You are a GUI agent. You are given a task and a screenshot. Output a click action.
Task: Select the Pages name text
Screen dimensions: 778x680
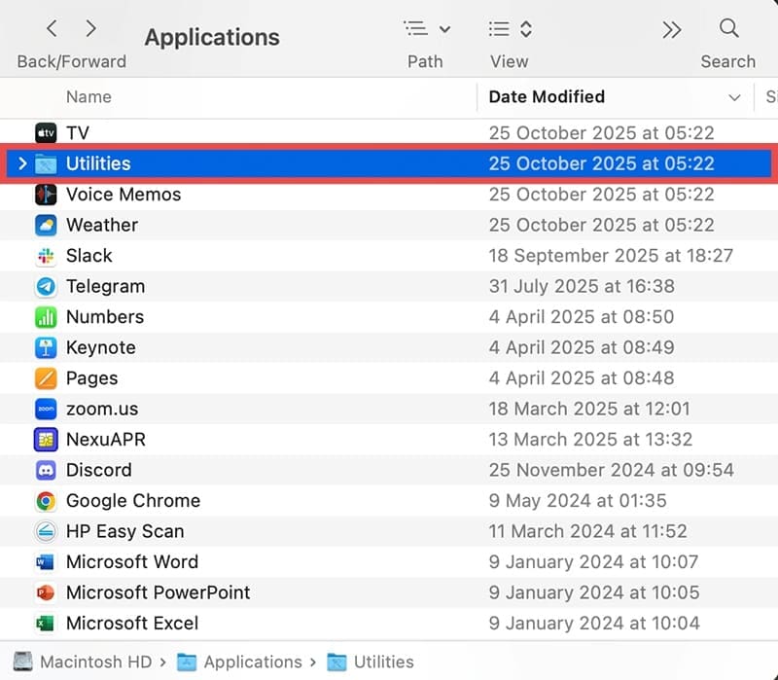91,378
